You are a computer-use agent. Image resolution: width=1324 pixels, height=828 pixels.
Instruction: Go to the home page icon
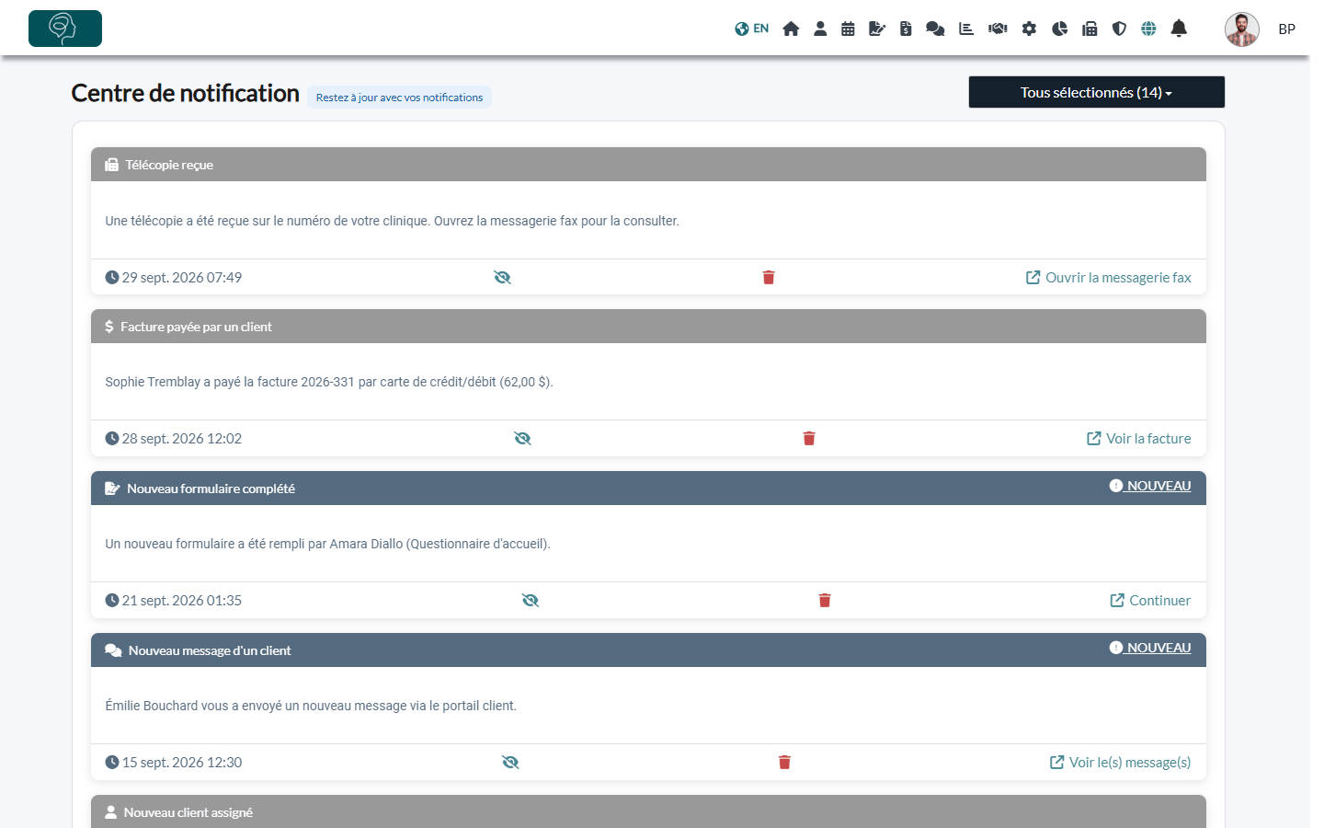(791, 29)
